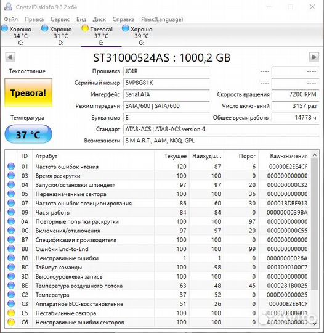Open the Язык(Language) menu
This screenshot has width=324, height=333.
(x=162, y=19)
